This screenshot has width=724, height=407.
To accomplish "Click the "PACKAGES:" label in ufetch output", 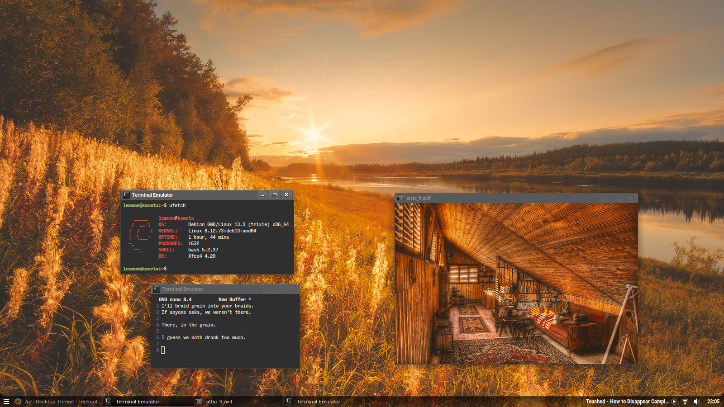I will point(171,243).
